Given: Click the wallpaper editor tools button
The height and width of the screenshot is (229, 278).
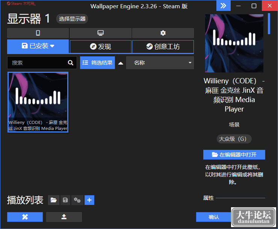Looking at the screenshot, I should coord(25,217).
